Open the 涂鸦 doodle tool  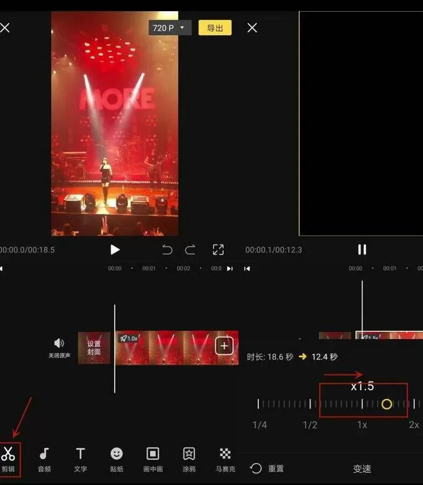[189, 460]
